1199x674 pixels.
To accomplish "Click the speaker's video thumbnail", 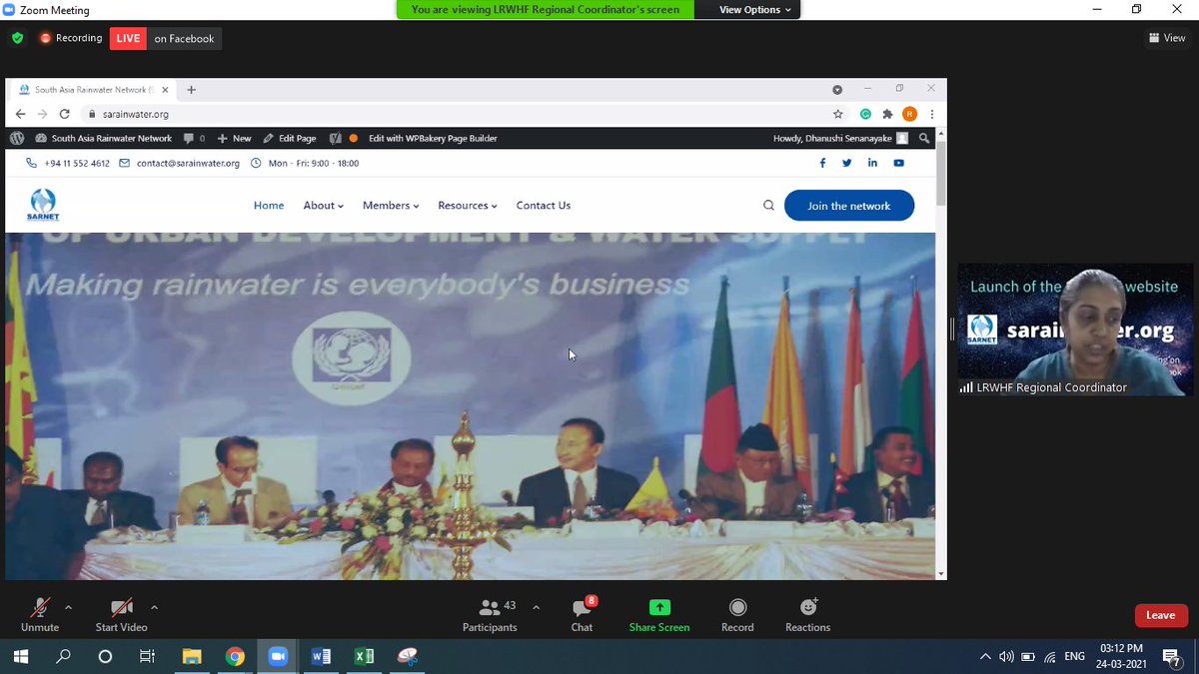I will pos(1075,329).
